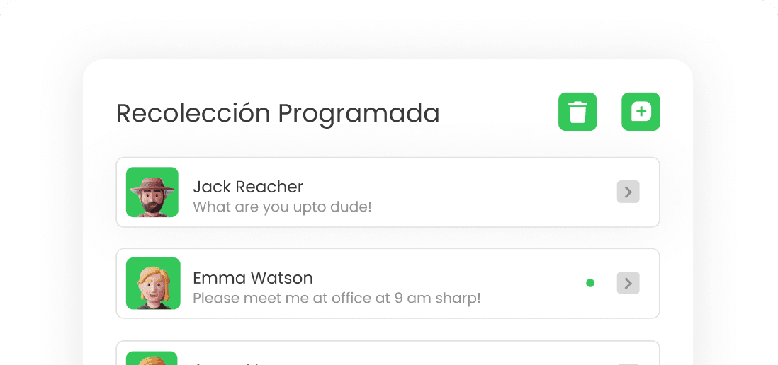Click the green trash delete icon
This screenshot has height=365, width=778.
(x=577, y=112)
